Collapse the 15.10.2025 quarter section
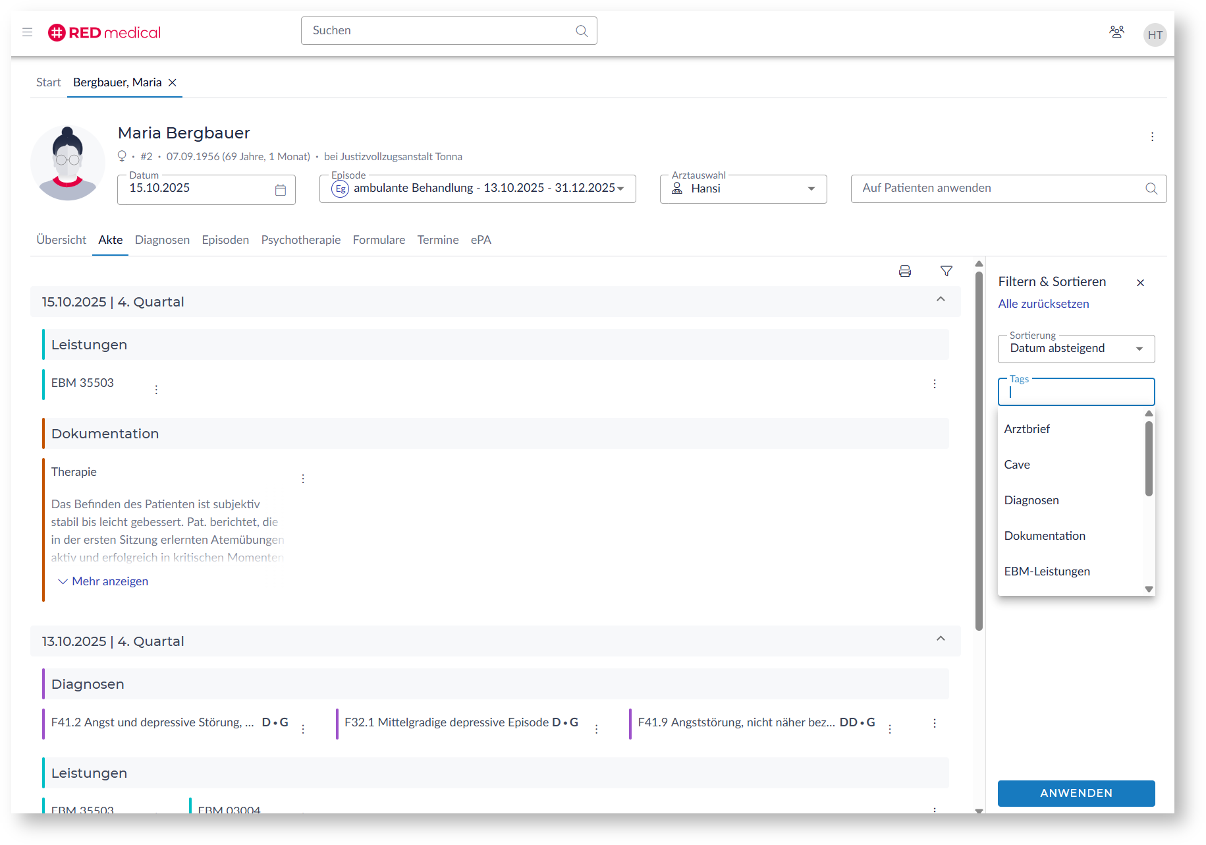Image resolution: width=1206 pixels, height=845 pixels. coord(941,299)
